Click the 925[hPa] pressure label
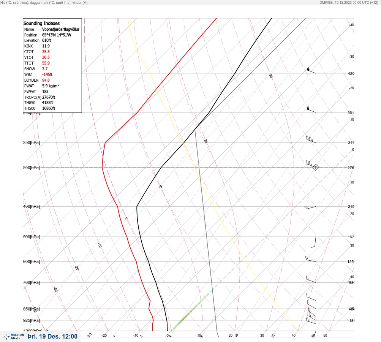This screenshot has height=342, width=381. point(32,320)
